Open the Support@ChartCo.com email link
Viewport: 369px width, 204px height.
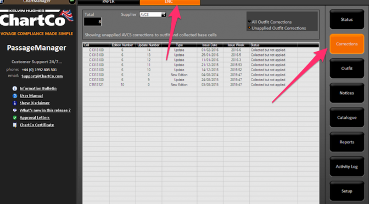42,76
